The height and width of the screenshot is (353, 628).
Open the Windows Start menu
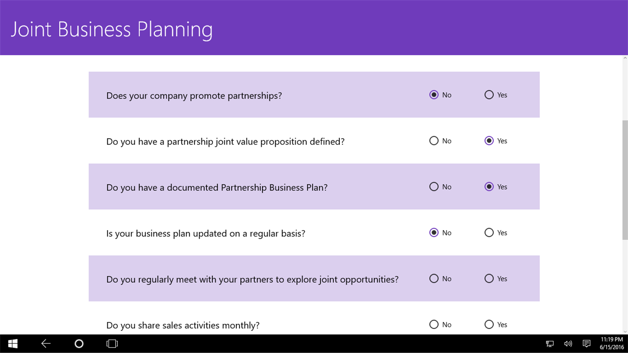tap(13, 344)
